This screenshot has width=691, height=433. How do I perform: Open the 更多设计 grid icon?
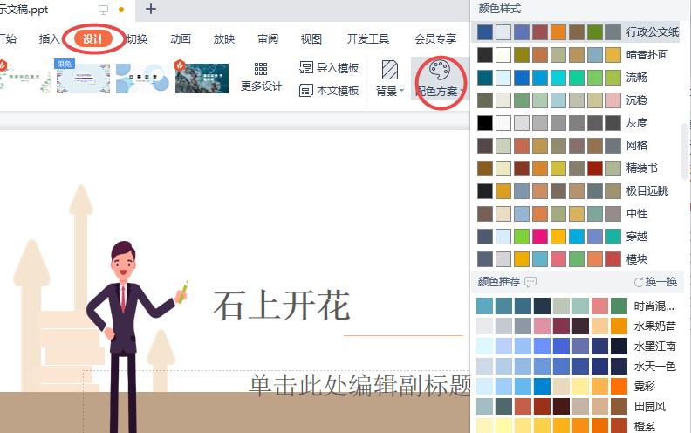(x=261, y=69)
